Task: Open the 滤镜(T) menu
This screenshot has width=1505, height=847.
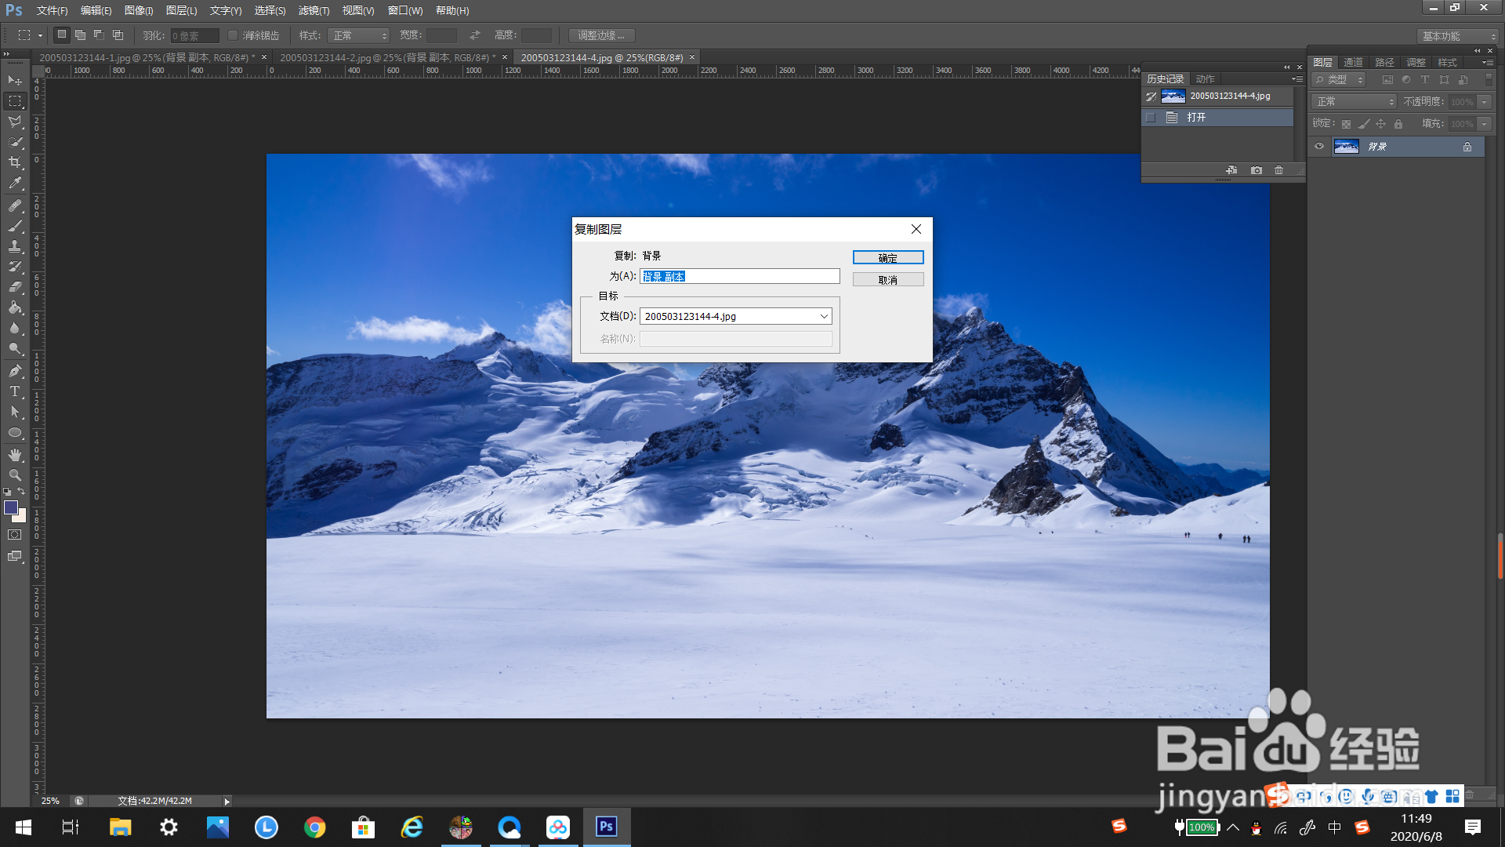Action: [314, 10]
